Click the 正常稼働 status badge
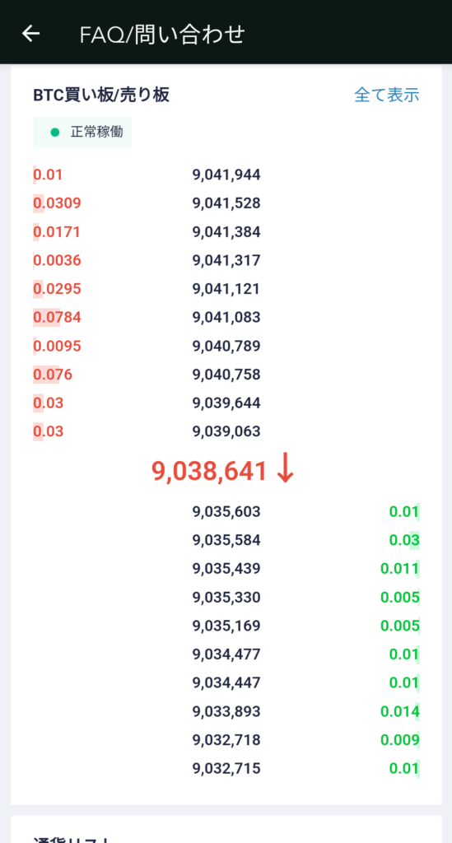452x843 pixels. 82,133
